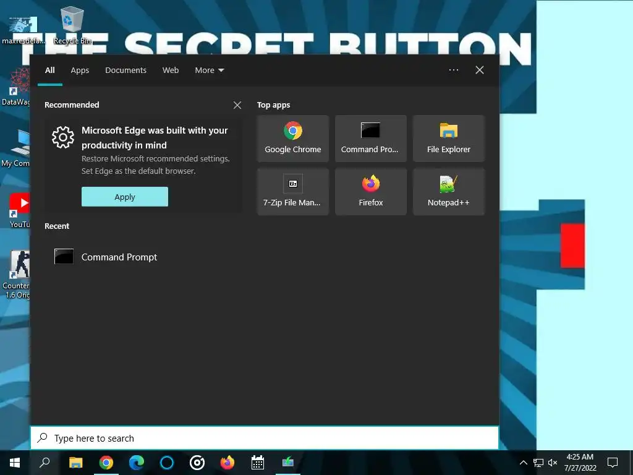Open the green monitor app on the taskbar
The image size is (633, 475).
pos(288,463)
